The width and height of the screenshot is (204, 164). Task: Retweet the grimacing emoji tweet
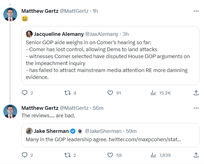coord(68,93)
